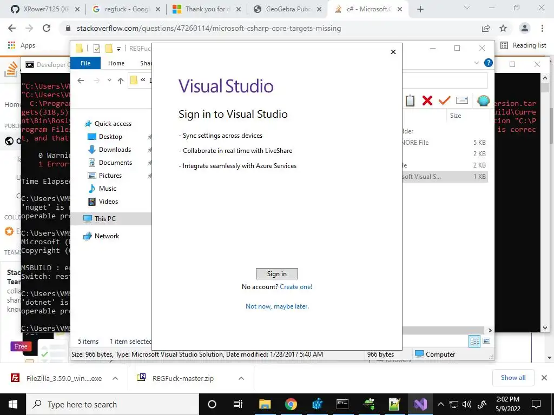The width and height of the screenshot is (554, 415).
Task: Click the shell globe toolbar icon
Action: click(x=483, y=101)
